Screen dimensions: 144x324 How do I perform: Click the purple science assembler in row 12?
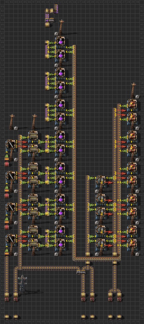(60, 55)
